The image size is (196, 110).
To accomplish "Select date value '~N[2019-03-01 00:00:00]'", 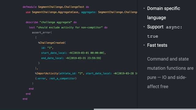I will [86, 53].
